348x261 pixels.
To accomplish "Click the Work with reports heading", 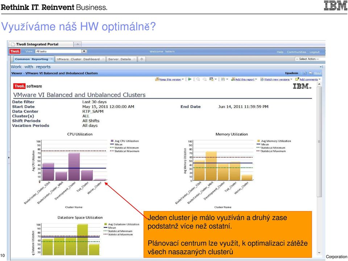I will click(x=30, y=67).
